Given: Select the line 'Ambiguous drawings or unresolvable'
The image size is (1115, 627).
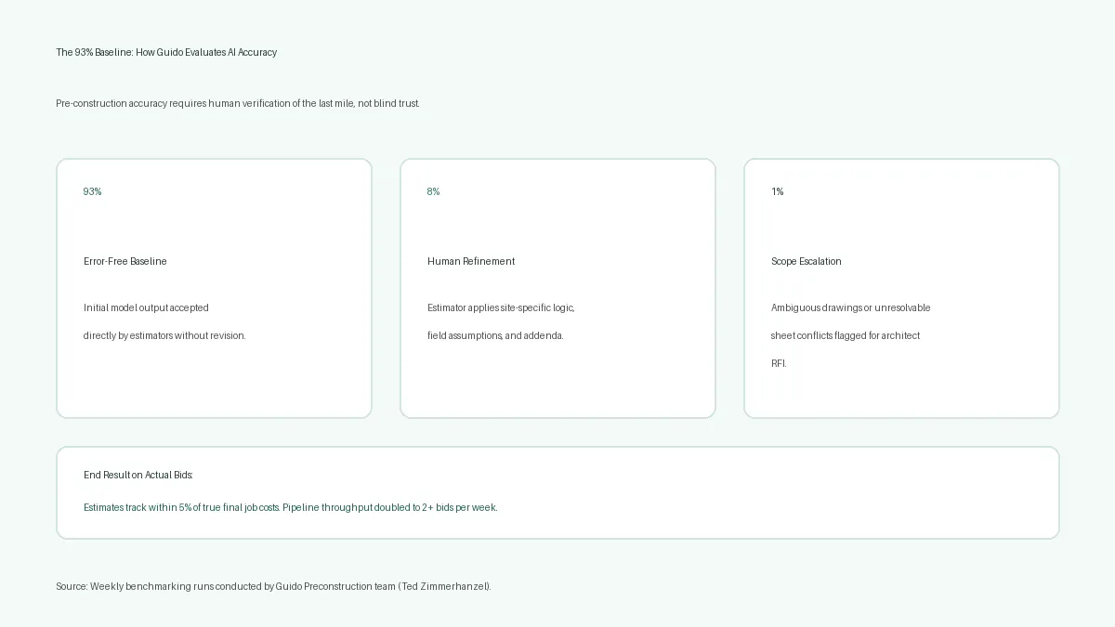Looking at the screenshot, I should point(850,308).
